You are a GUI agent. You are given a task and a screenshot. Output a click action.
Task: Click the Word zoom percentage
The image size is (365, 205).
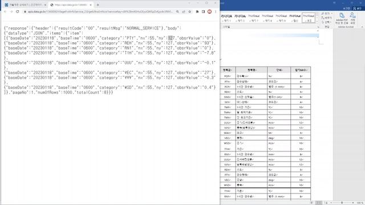360,203
